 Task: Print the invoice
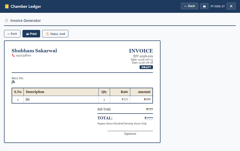click(x=31, y=34)
